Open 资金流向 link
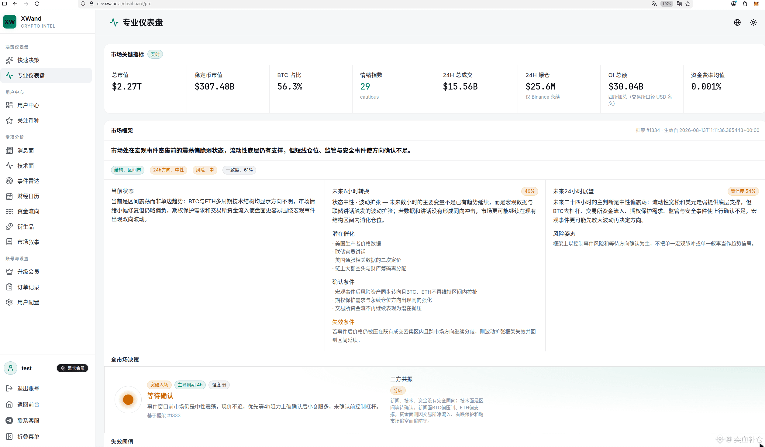Screen dimensions: 765x447 click(x=46, y=211)
